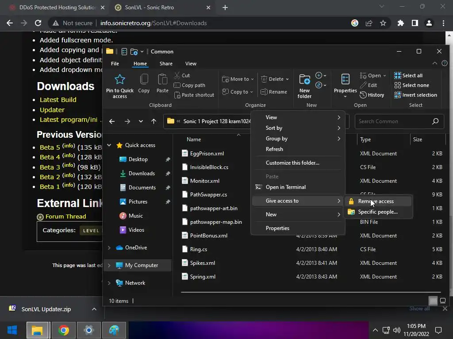This screenshot has width=453, height=339.
Task: Reload the Chrome page
Action: [x=38, y=23]
